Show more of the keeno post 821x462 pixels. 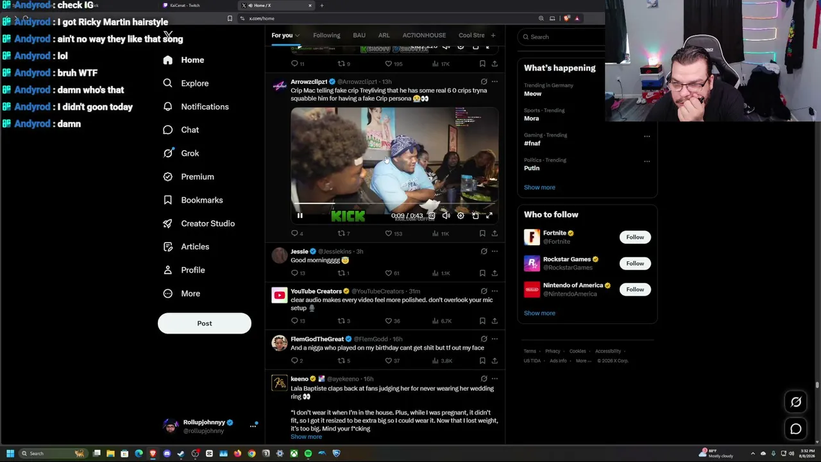tap(306, 437)
